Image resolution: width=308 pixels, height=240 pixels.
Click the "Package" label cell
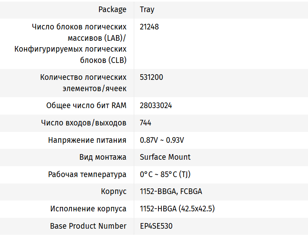click(x=112, y=9)
